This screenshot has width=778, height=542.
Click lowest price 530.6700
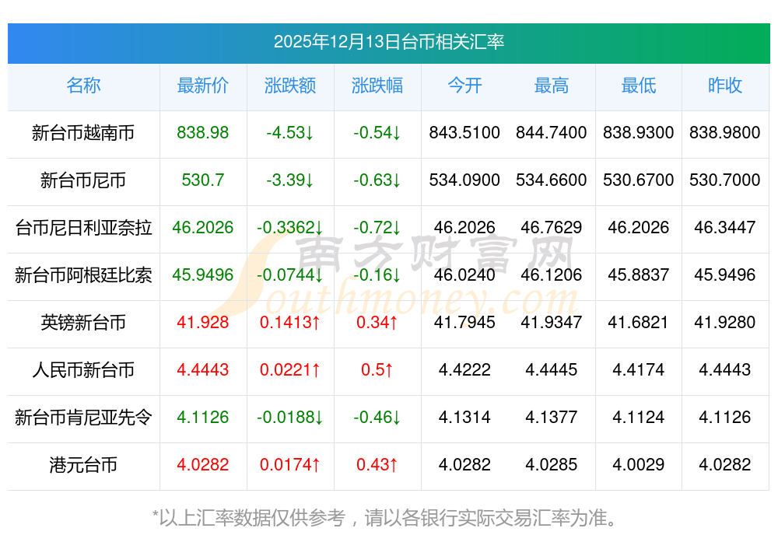(639, 180)
